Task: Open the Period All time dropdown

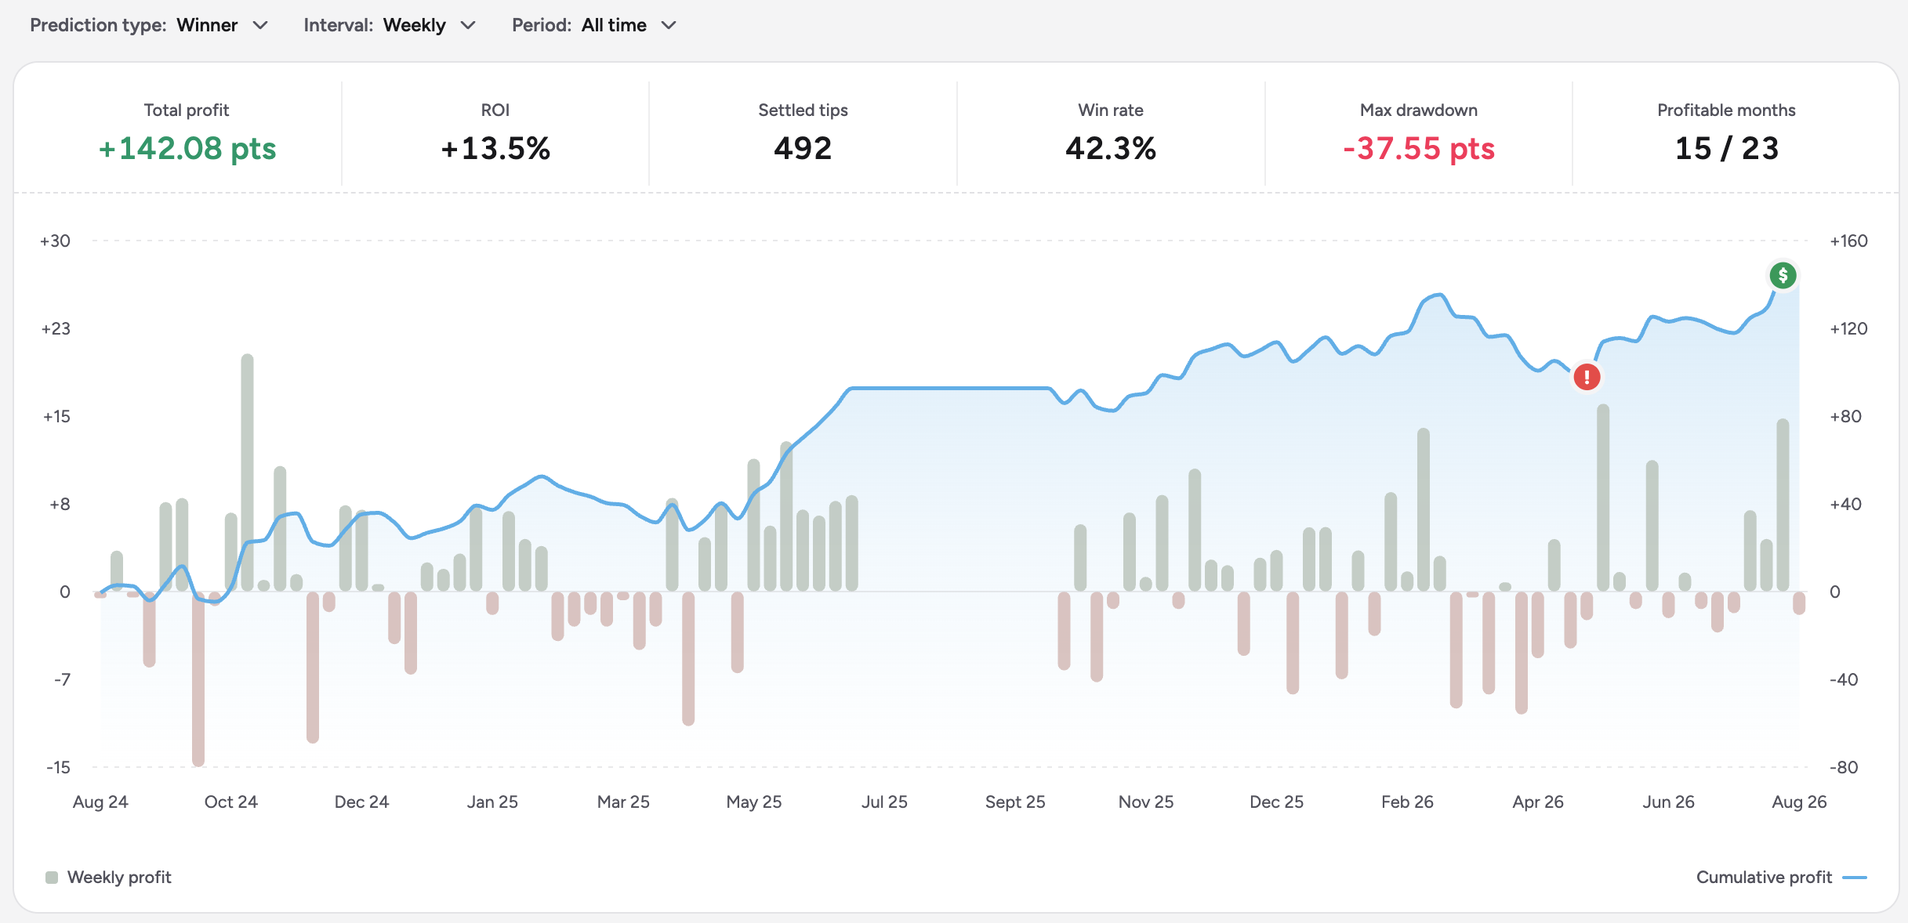Action: [593, 25]
